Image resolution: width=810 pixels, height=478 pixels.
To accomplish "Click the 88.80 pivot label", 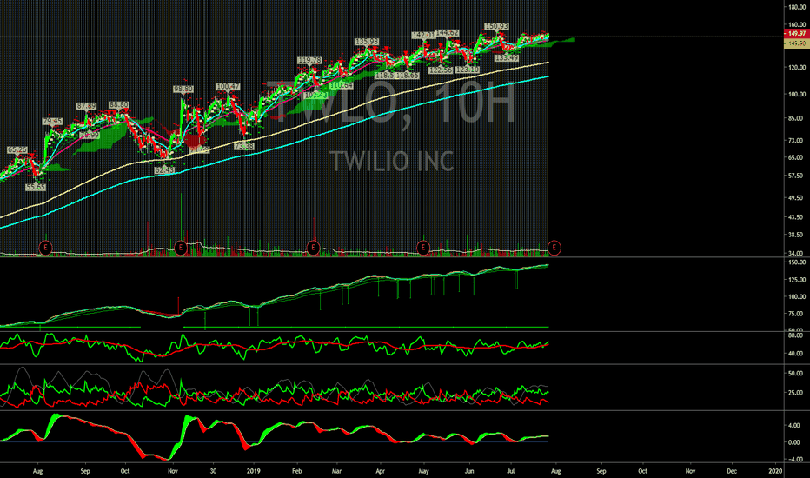I will click(119, 104).
